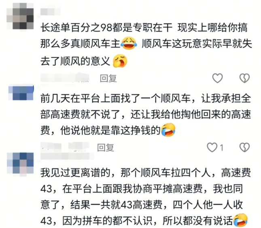Tap broken heart beside the 1-like comment
Screen dimensions: 261x228
pos(244,147)
